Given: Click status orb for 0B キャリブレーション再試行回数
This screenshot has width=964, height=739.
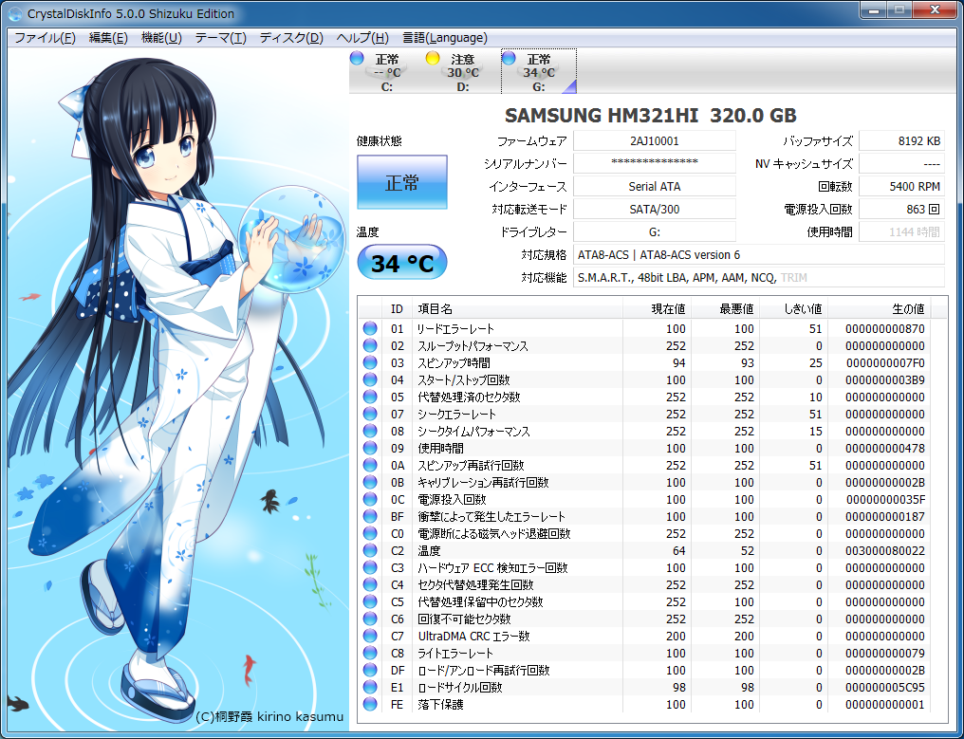Looking at the screenshot, I should 370,482.
